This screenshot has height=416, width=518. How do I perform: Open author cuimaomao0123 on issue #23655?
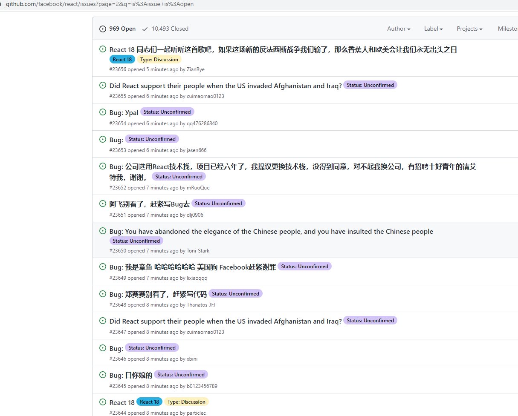coord(205,96)
